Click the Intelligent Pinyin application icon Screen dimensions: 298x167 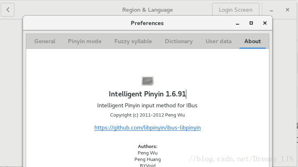click(x=148, y=81)
